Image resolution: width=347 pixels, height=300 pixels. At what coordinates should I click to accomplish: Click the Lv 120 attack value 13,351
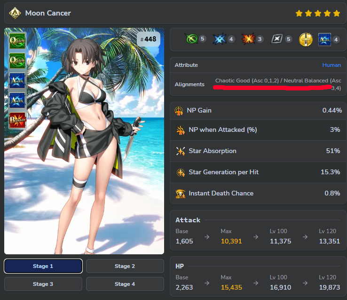tap(330, 241)
